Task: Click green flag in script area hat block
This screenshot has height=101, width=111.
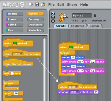Action: (x=71, y=47)
